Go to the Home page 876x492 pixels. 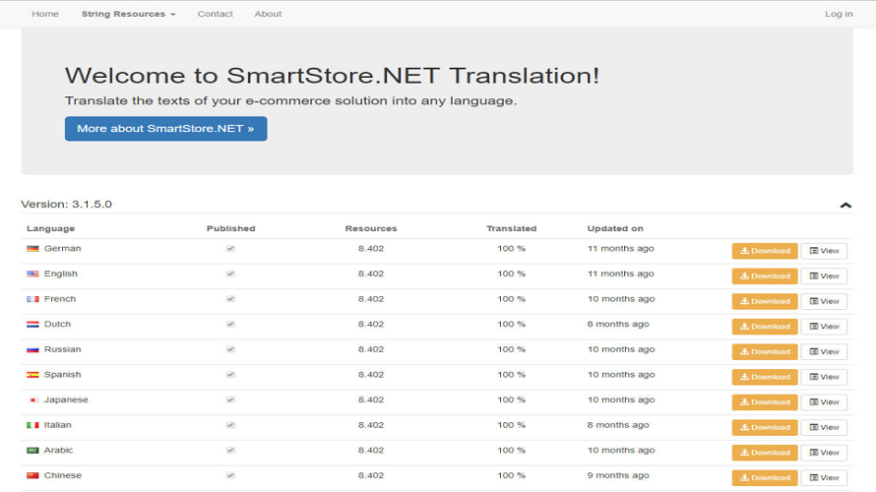45,14
